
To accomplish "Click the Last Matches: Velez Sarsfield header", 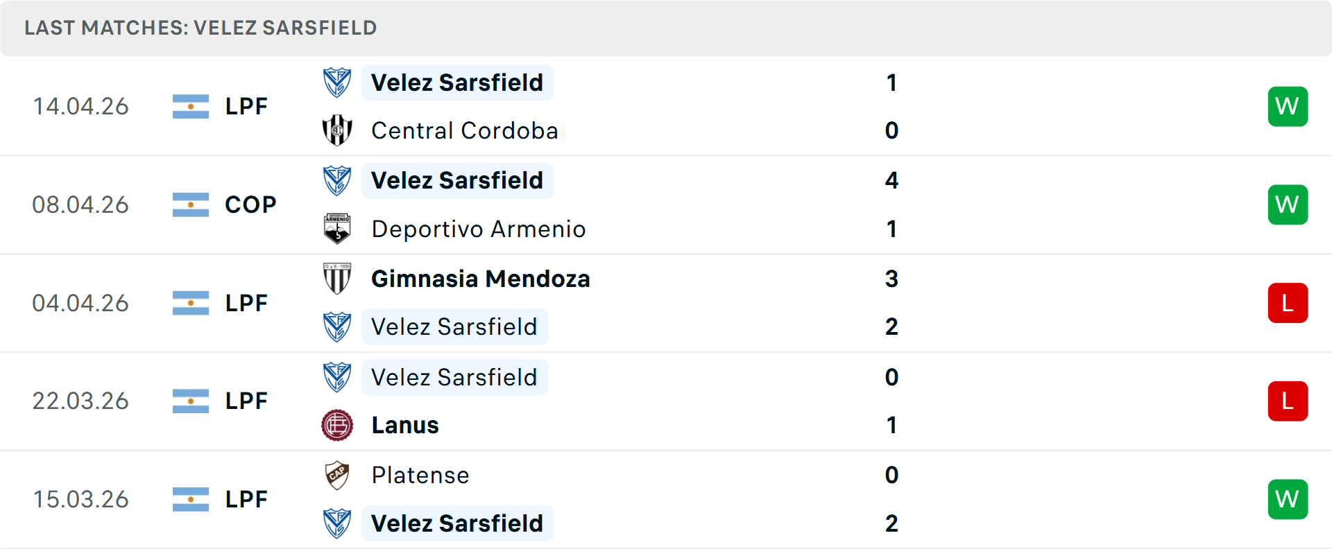I will point(200,28).
